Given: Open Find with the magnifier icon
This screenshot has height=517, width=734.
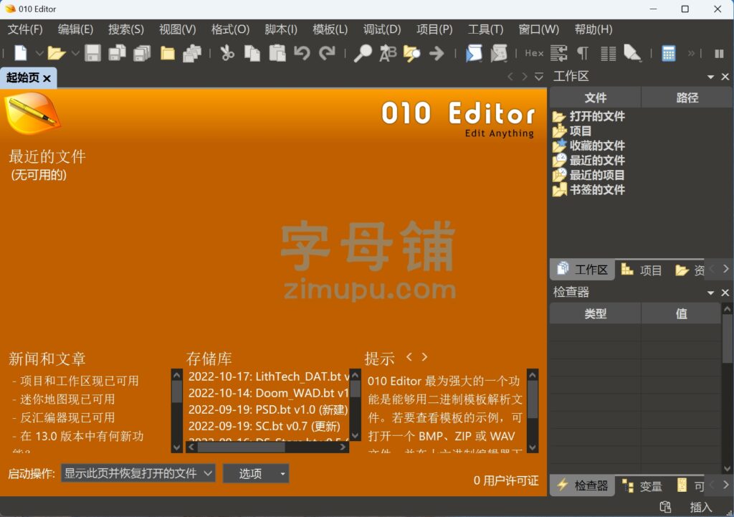Looking at the screenshot, I should (x=363, y=53).
